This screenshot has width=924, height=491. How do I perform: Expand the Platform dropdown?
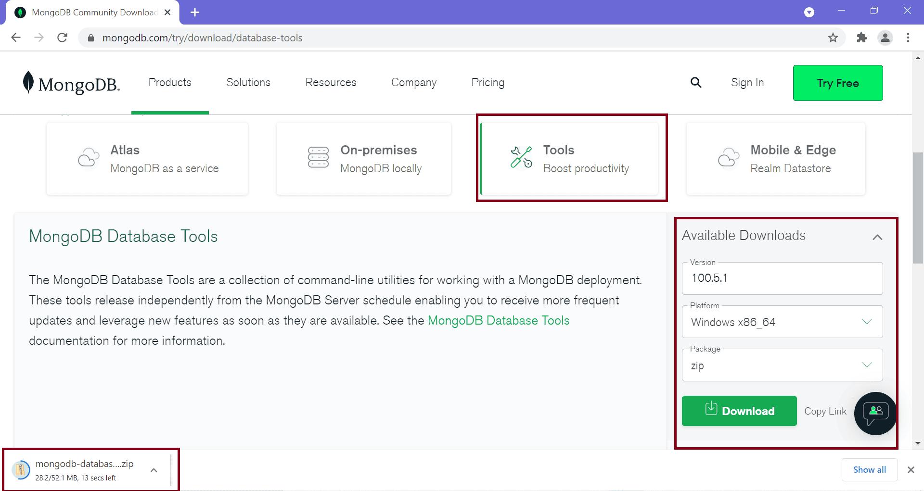click(782, 322)
